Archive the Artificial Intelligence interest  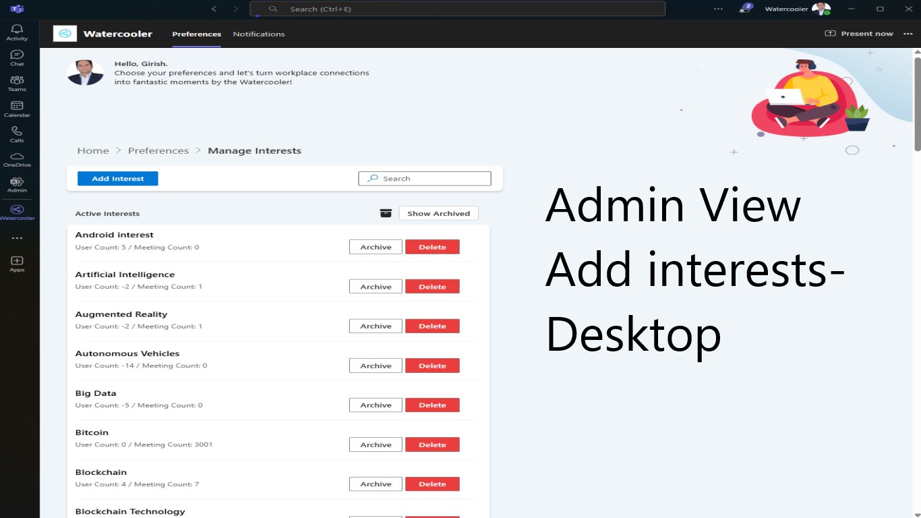click(x=376, y=287)
